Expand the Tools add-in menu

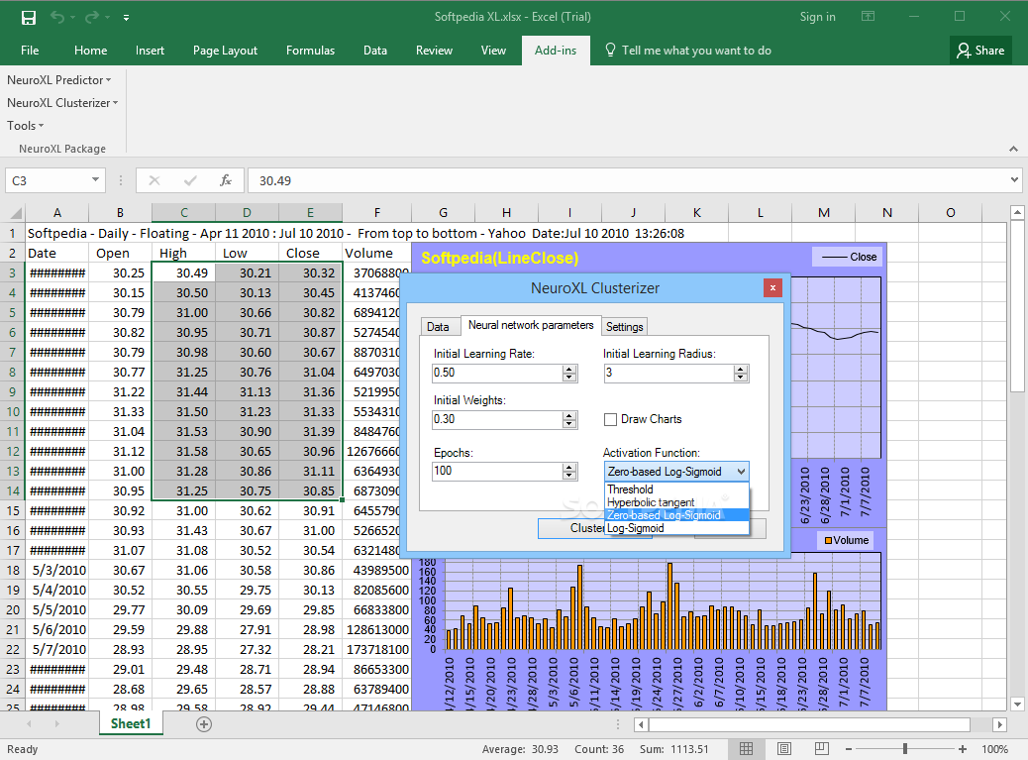coord(25,125)
